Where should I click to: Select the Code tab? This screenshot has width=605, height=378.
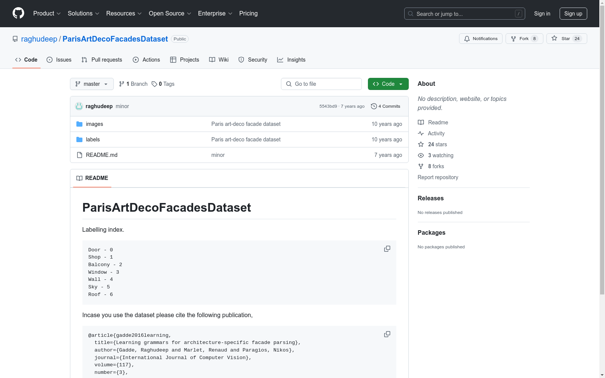coord(26,60)
